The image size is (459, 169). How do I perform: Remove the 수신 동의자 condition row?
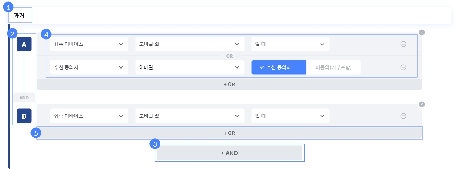tap(403, 67)
